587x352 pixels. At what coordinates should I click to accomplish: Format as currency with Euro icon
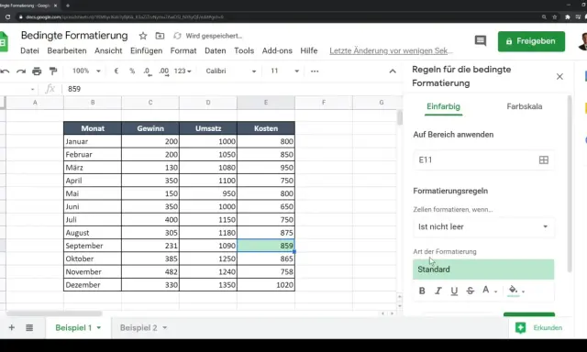[x=116, y=71]
